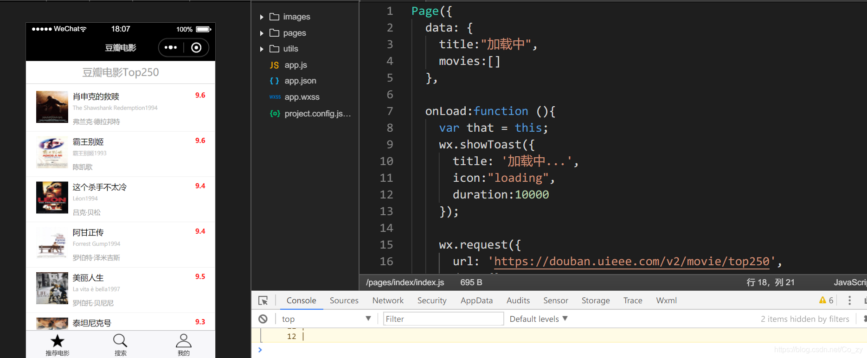Select the 阿甘正传 movie title
Viewport: 867px width, 358px height.
pyautogui.click(x=88, y=232)
